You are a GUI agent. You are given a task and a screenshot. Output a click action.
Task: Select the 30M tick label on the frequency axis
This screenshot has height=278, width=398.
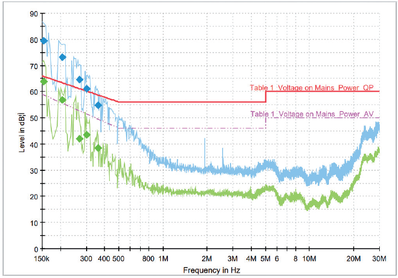(379, 259)
